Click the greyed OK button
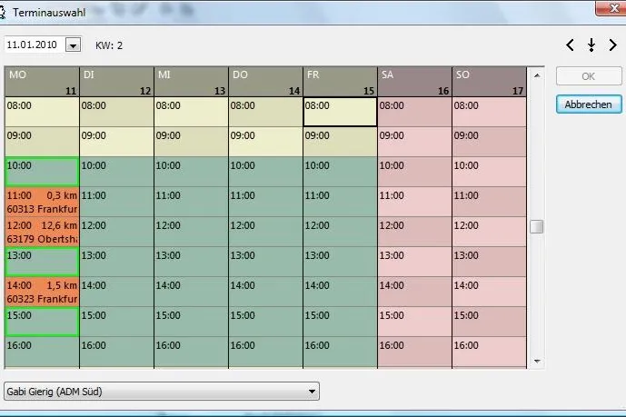 click(589, 76)
